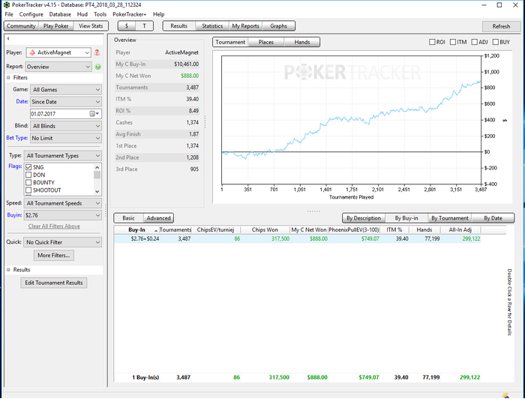This screenshot has height=404, width=525.
Task: Click the Clear All Filters Above link
Action: tap(54, 226)
